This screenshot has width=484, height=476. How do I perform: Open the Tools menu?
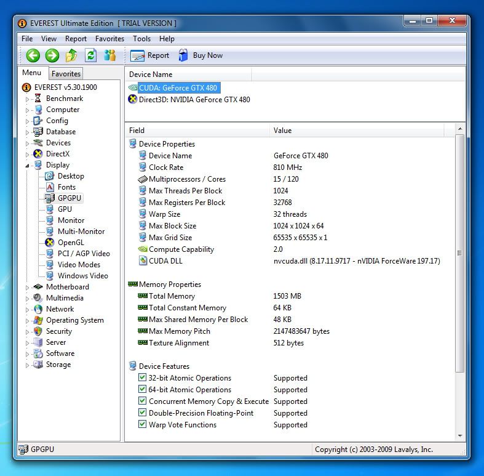point(141,39)
